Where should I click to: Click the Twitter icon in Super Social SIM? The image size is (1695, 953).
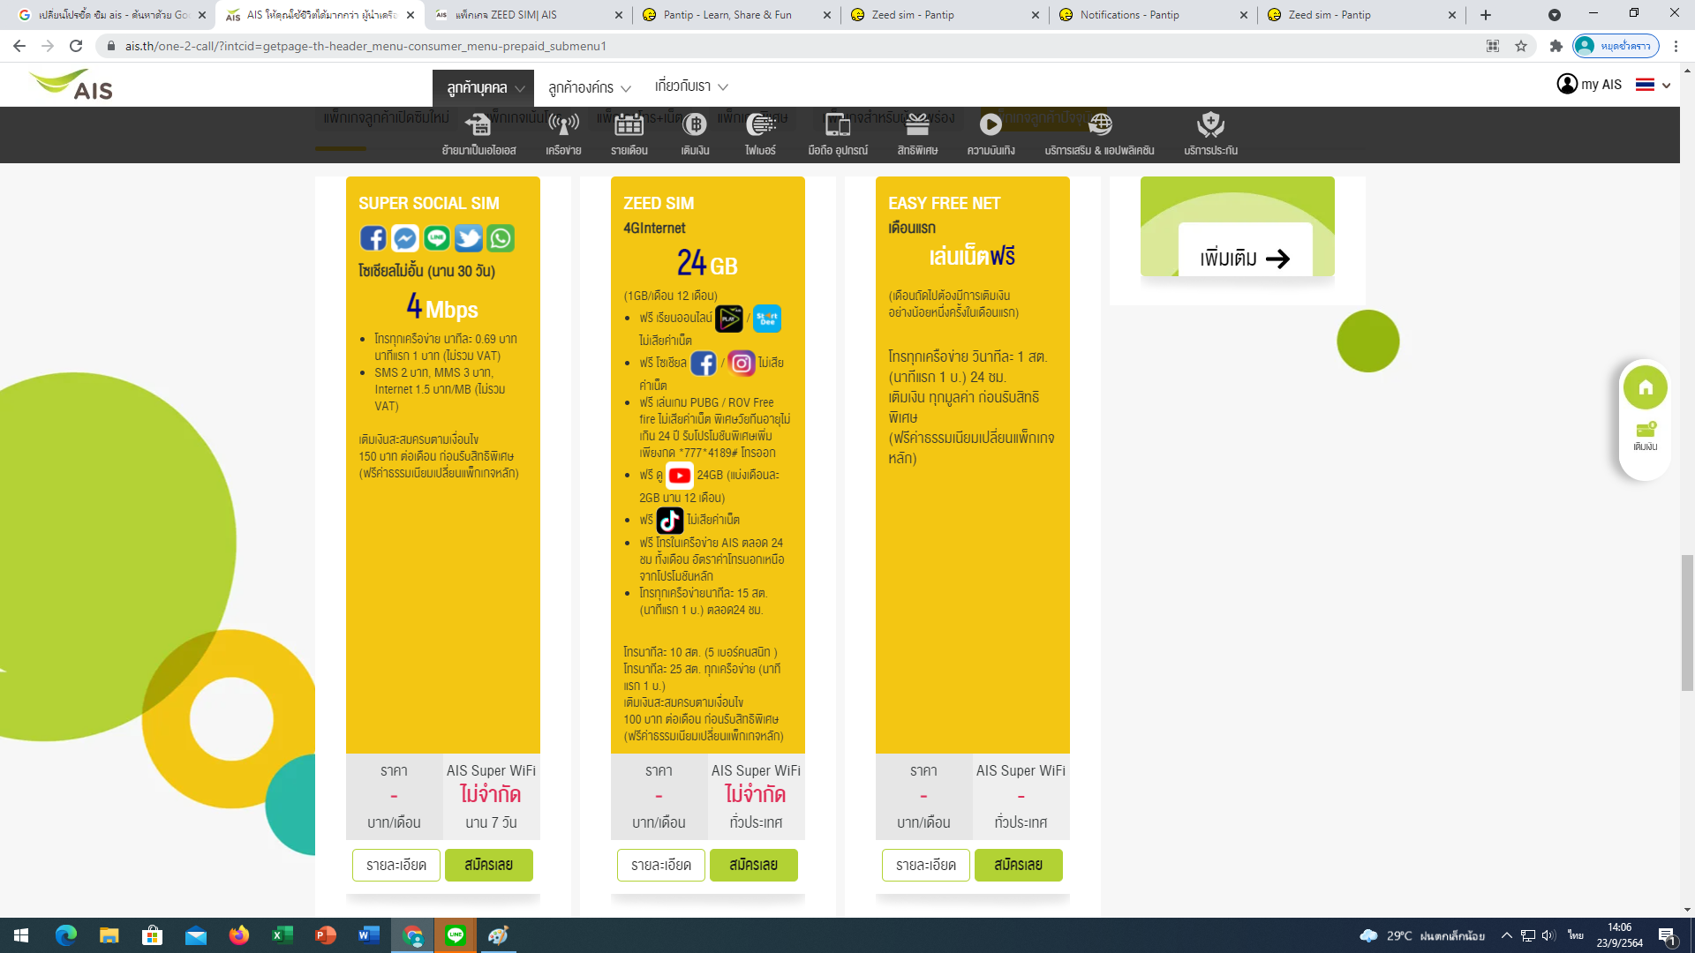469,238
